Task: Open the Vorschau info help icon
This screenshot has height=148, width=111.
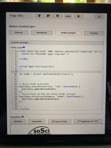Action: 22,117
